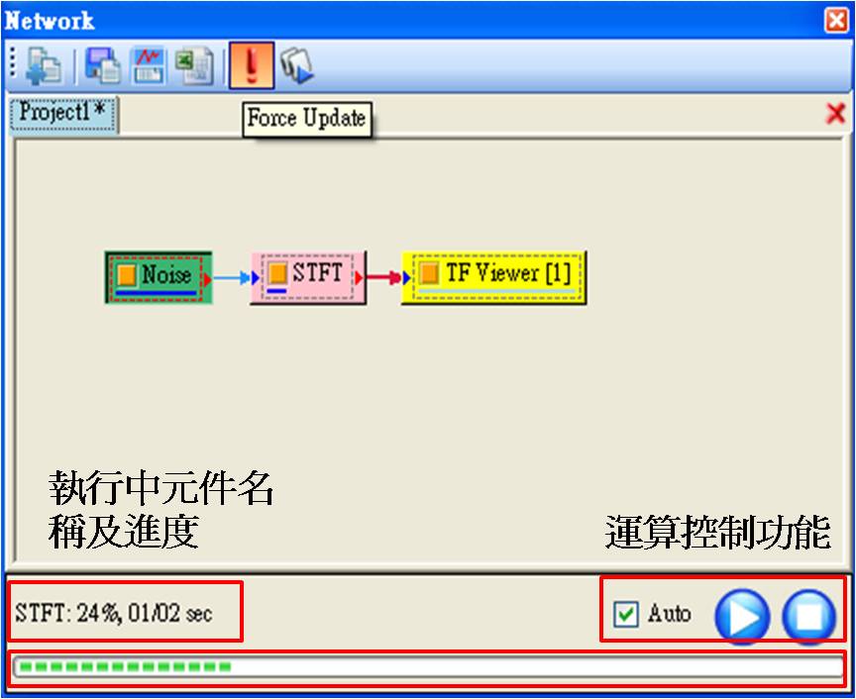This screenshot has width=856, height=699.
Task: Switch to the Project1 tab
Action: point(63,113)
